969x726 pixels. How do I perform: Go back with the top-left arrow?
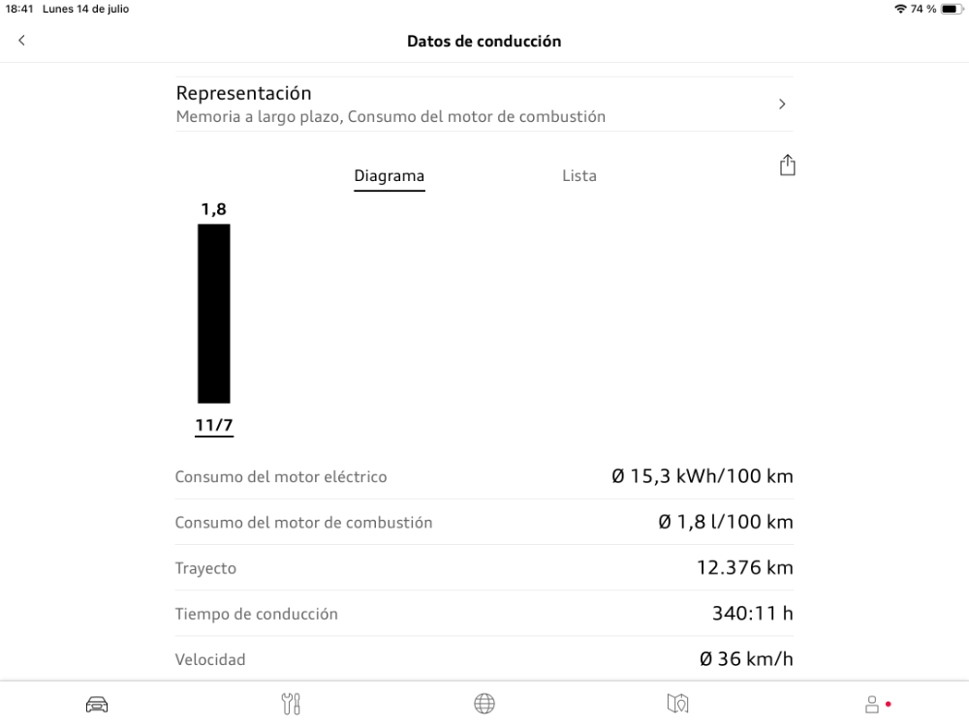pos(21,40)
